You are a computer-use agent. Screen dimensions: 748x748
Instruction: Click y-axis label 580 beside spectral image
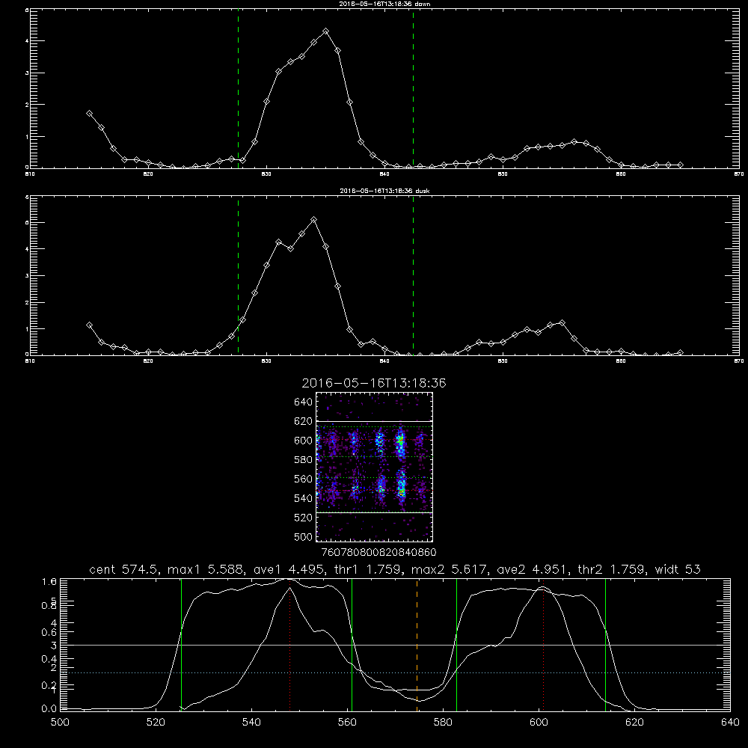(x=304, y=460)
